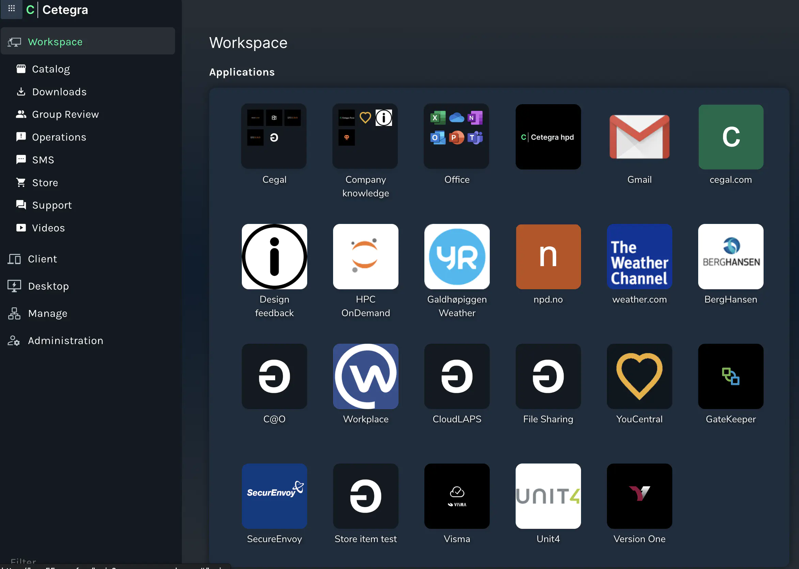Open Operations in the sidebar
Image resolution: width=799 pixels, height=569 pixels.
[51, 137]
